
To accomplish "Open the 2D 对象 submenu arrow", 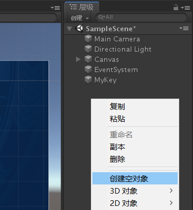I will [171, 203].
